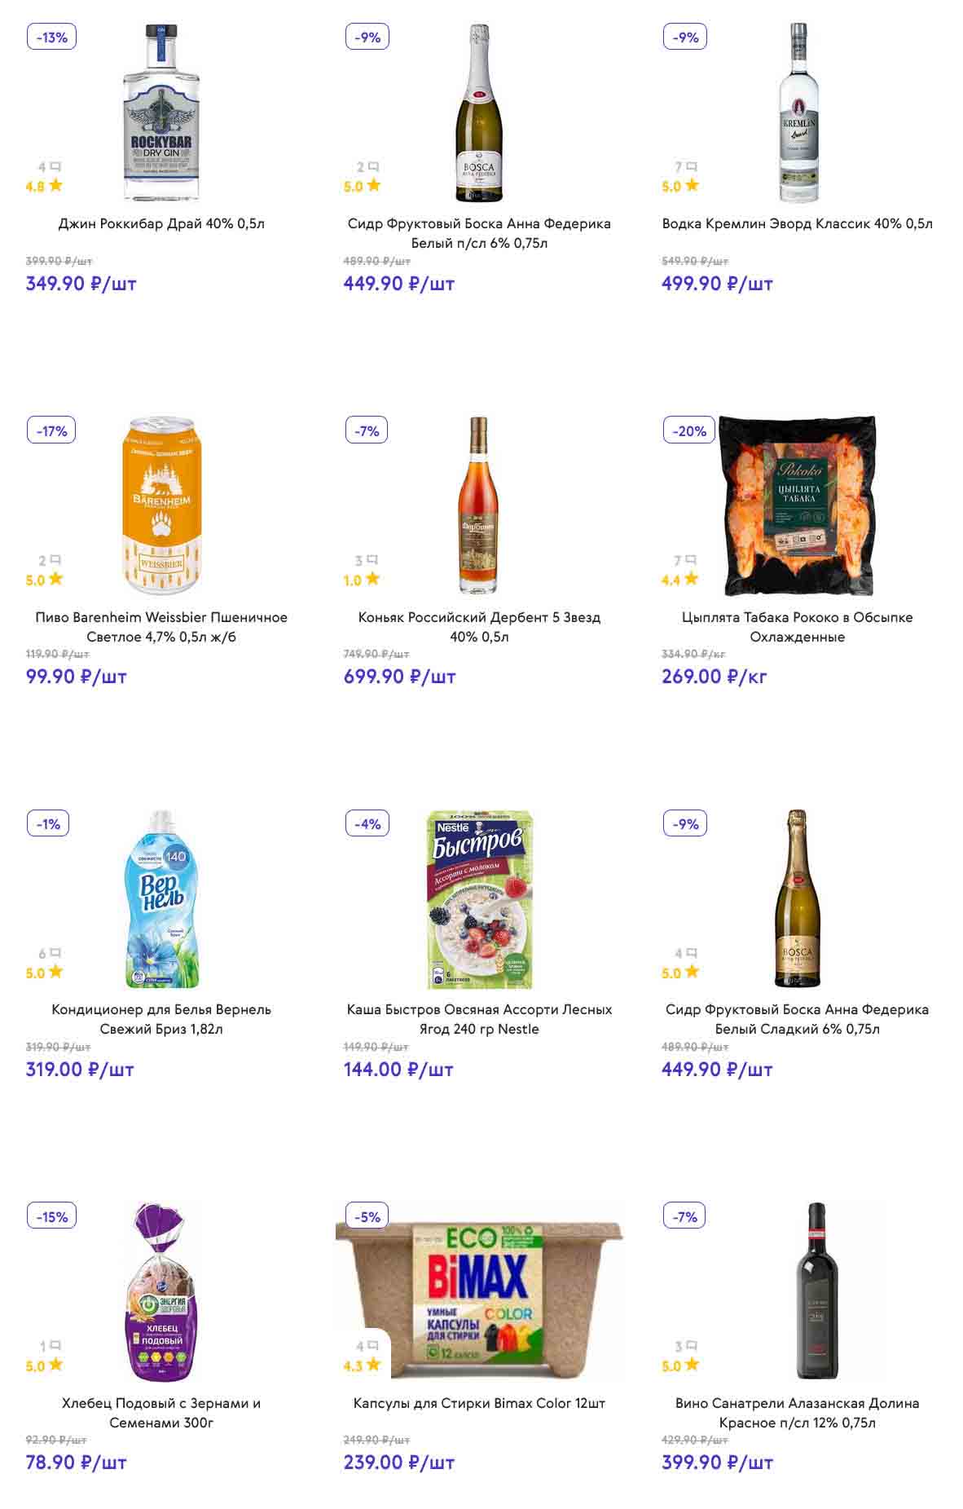Click the comments icon on Barenheim Weissbier beer
Image resolution: width=963 pixels, height=1509 pixels.
point(55,560)
